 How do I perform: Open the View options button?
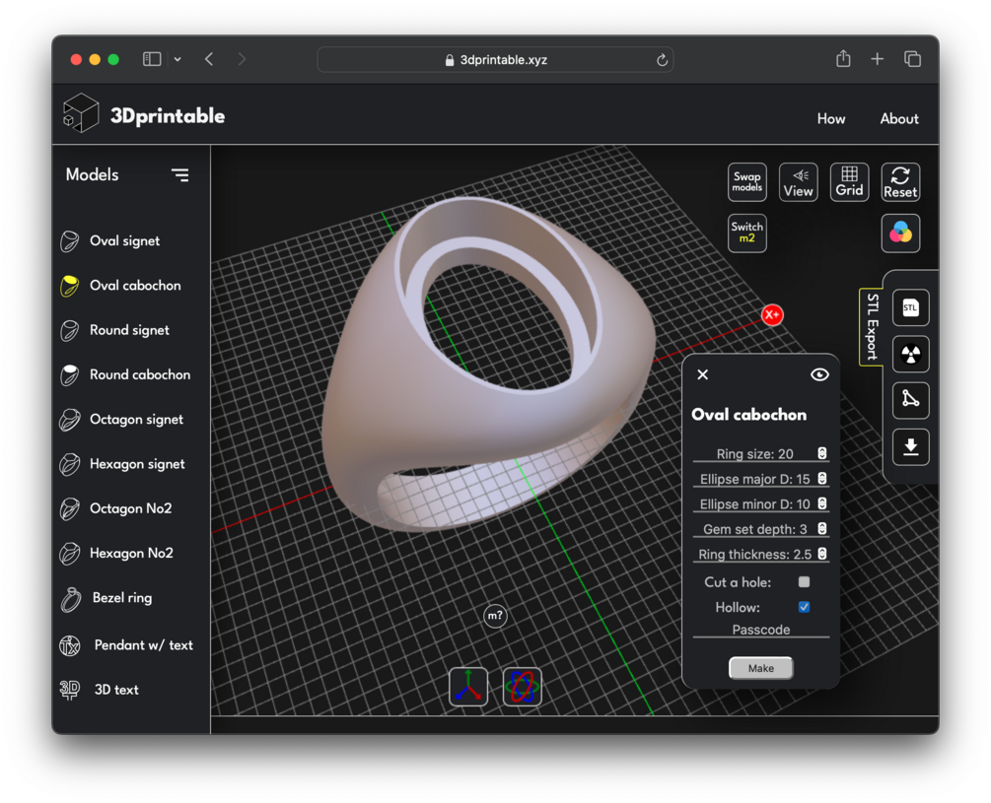pos(799,182)
